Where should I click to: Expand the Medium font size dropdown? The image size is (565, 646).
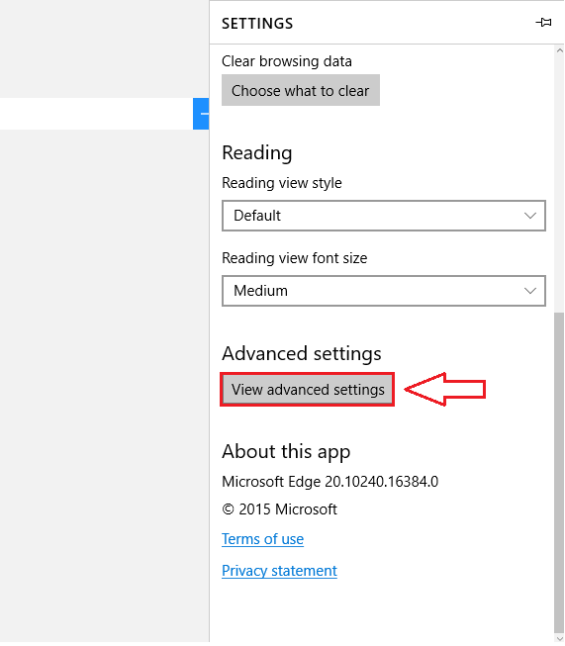384,291
